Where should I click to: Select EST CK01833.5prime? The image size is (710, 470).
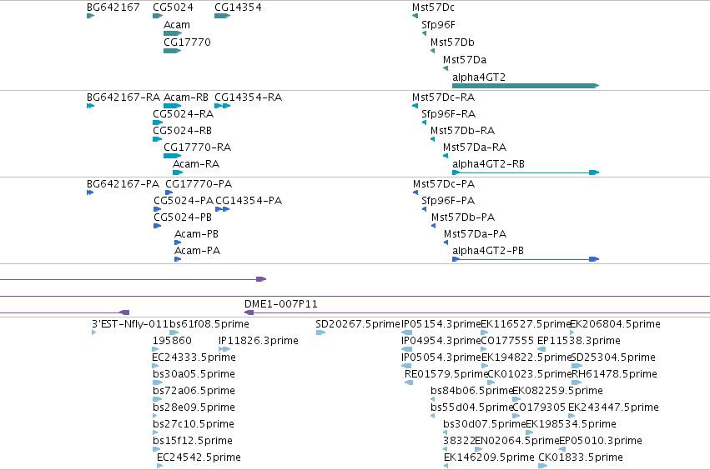coord(581,457)
